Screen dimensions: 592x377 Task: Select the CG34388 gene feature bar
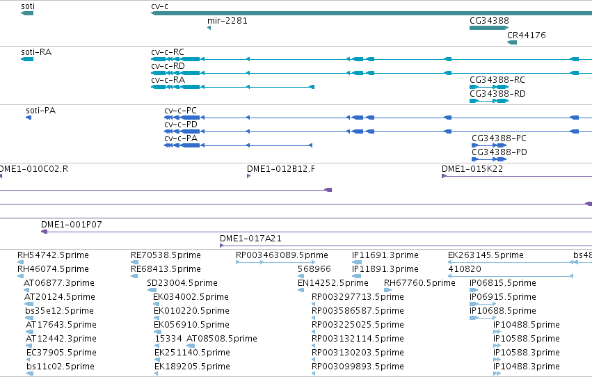(x=489, y=28)
